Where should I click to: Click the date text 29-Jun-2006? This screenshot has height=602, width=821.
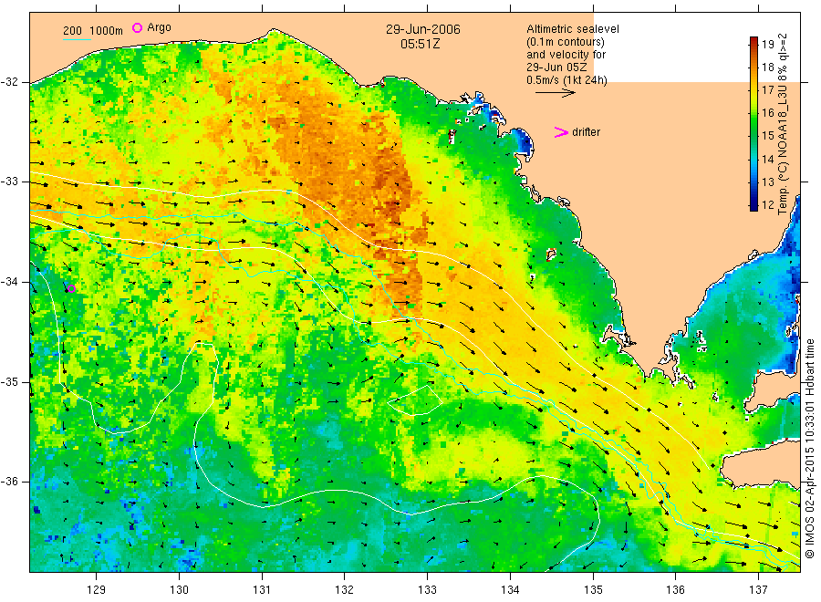[x=423, y=29]
